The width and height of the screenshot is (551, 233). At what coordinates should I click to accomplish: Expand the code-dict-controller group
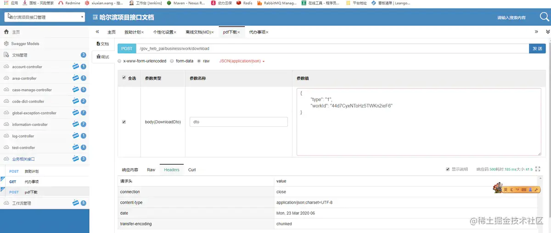coord(45,101)
